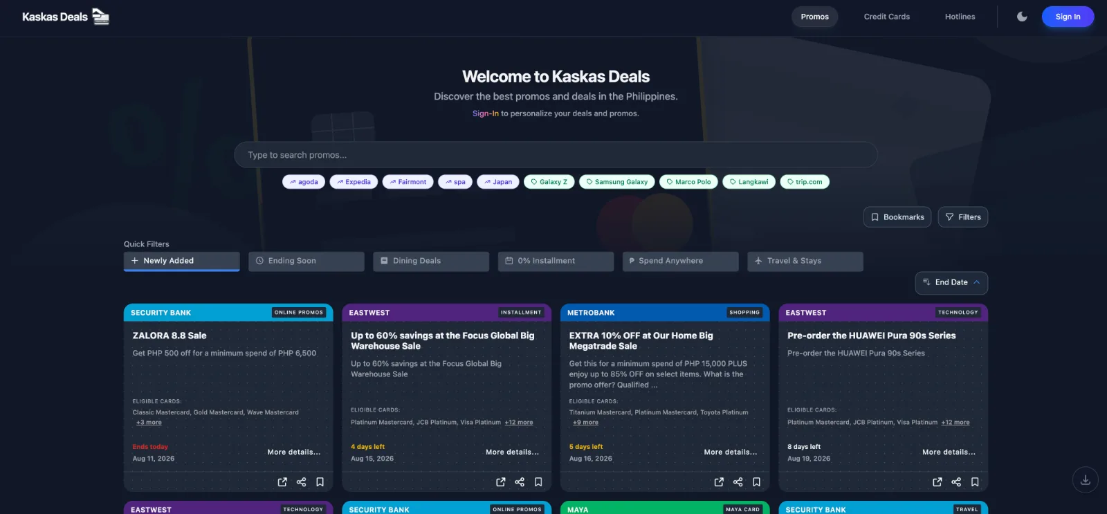The height and width of the screenshot is (514, 1107).
Task: Select Spend Anywhere quick filter
Action: (681, 261)
